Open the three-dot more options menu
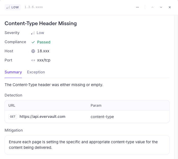 click(137, 7)
